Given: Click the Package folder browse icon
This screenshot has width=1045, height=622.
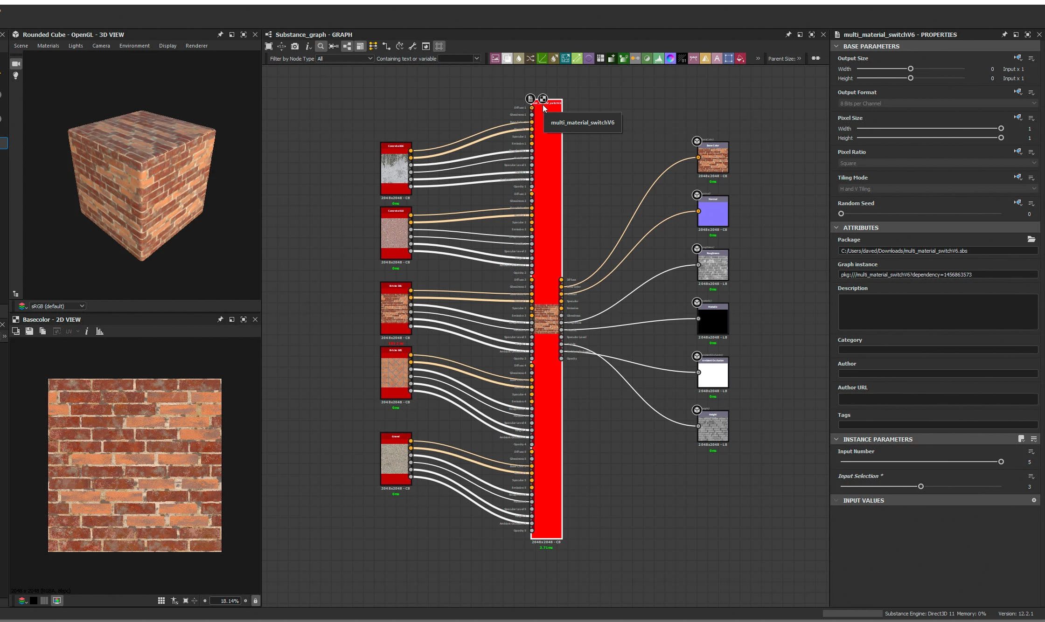Looking at the screenshot, I should [1031, 239].
